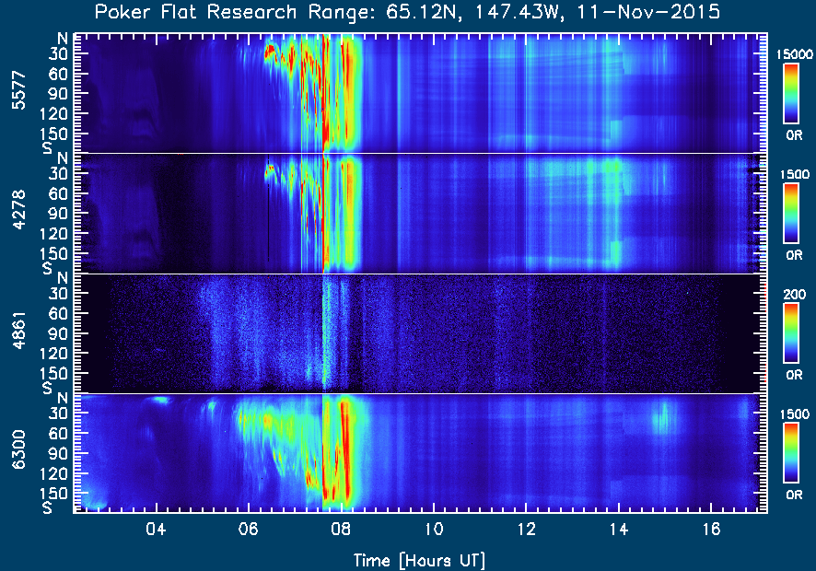Select the '6300' panel label
This screenshot has width=816, height=571.
tap(18, 449)
